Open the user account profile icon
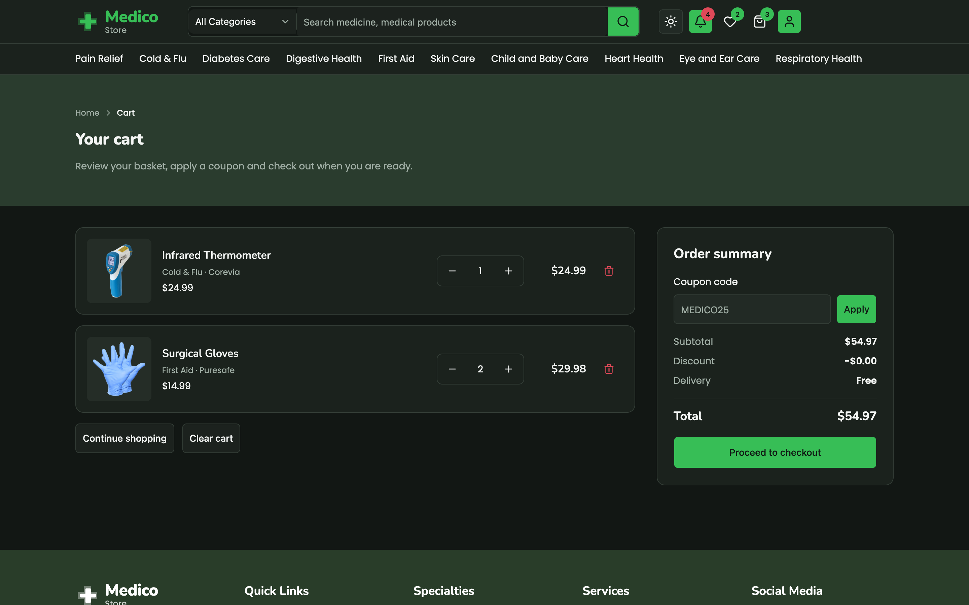The image size is (969, 605). tap(789, 22)
